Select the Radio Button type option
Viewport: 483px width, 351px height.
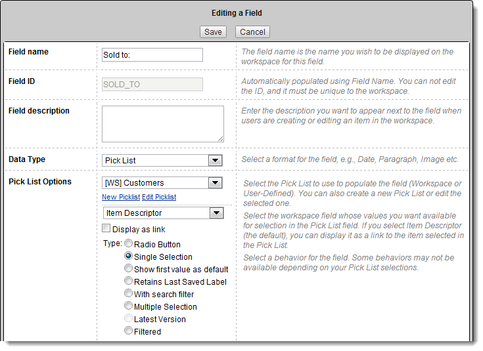pos(128,243)
